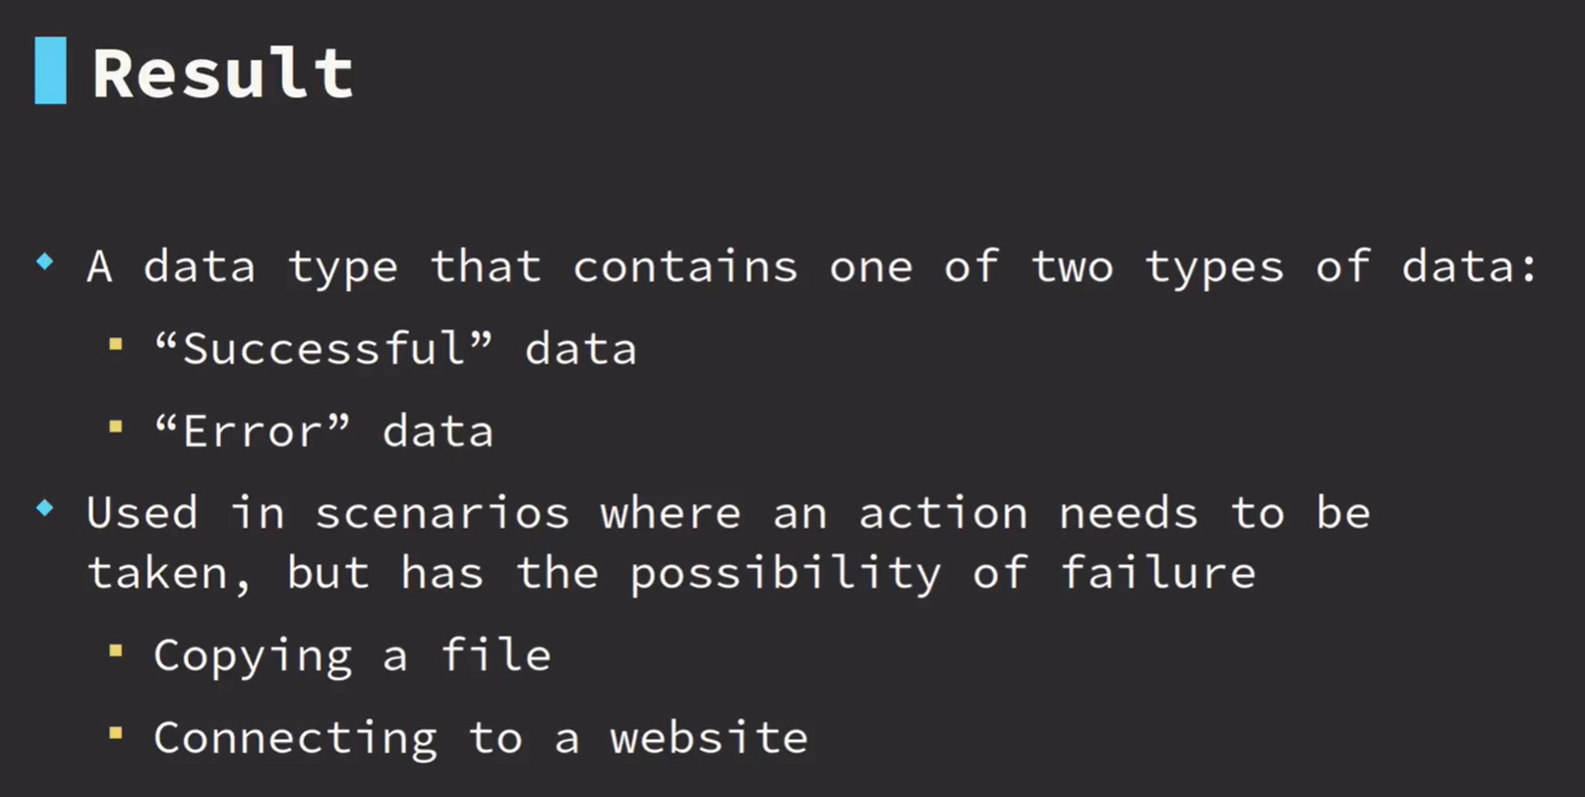Select the "Error" data sub-bullet text
The height and width of the screenshot is (797, 1585).
323,432
